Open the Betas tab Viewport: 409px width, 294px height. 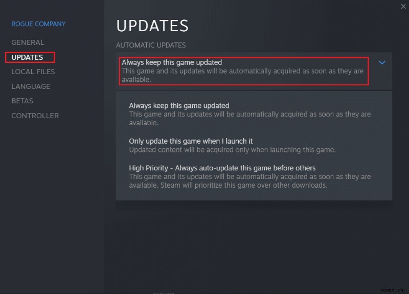point(22,101)
